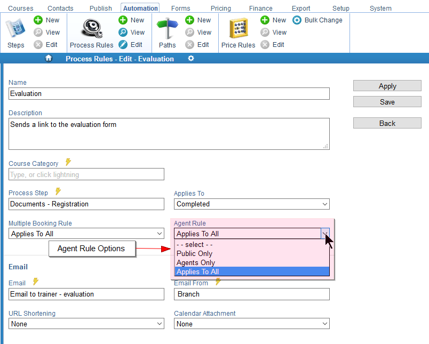Open the Price Rules abacus icon

(x=239, y=28)
